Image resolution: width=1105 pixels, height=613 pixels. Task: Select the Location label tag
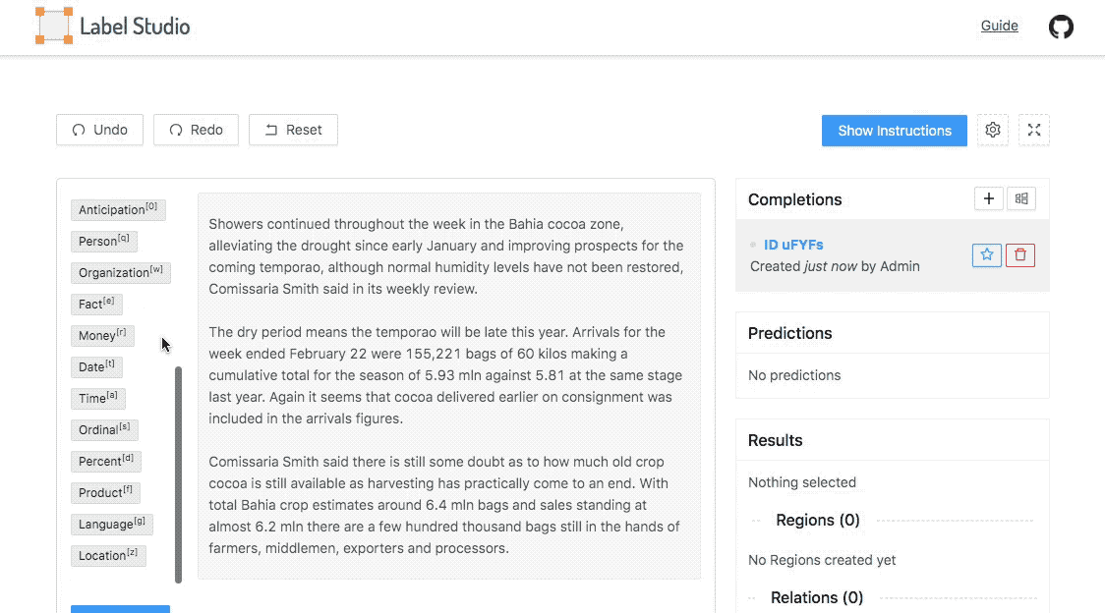(x=108, y=556)
